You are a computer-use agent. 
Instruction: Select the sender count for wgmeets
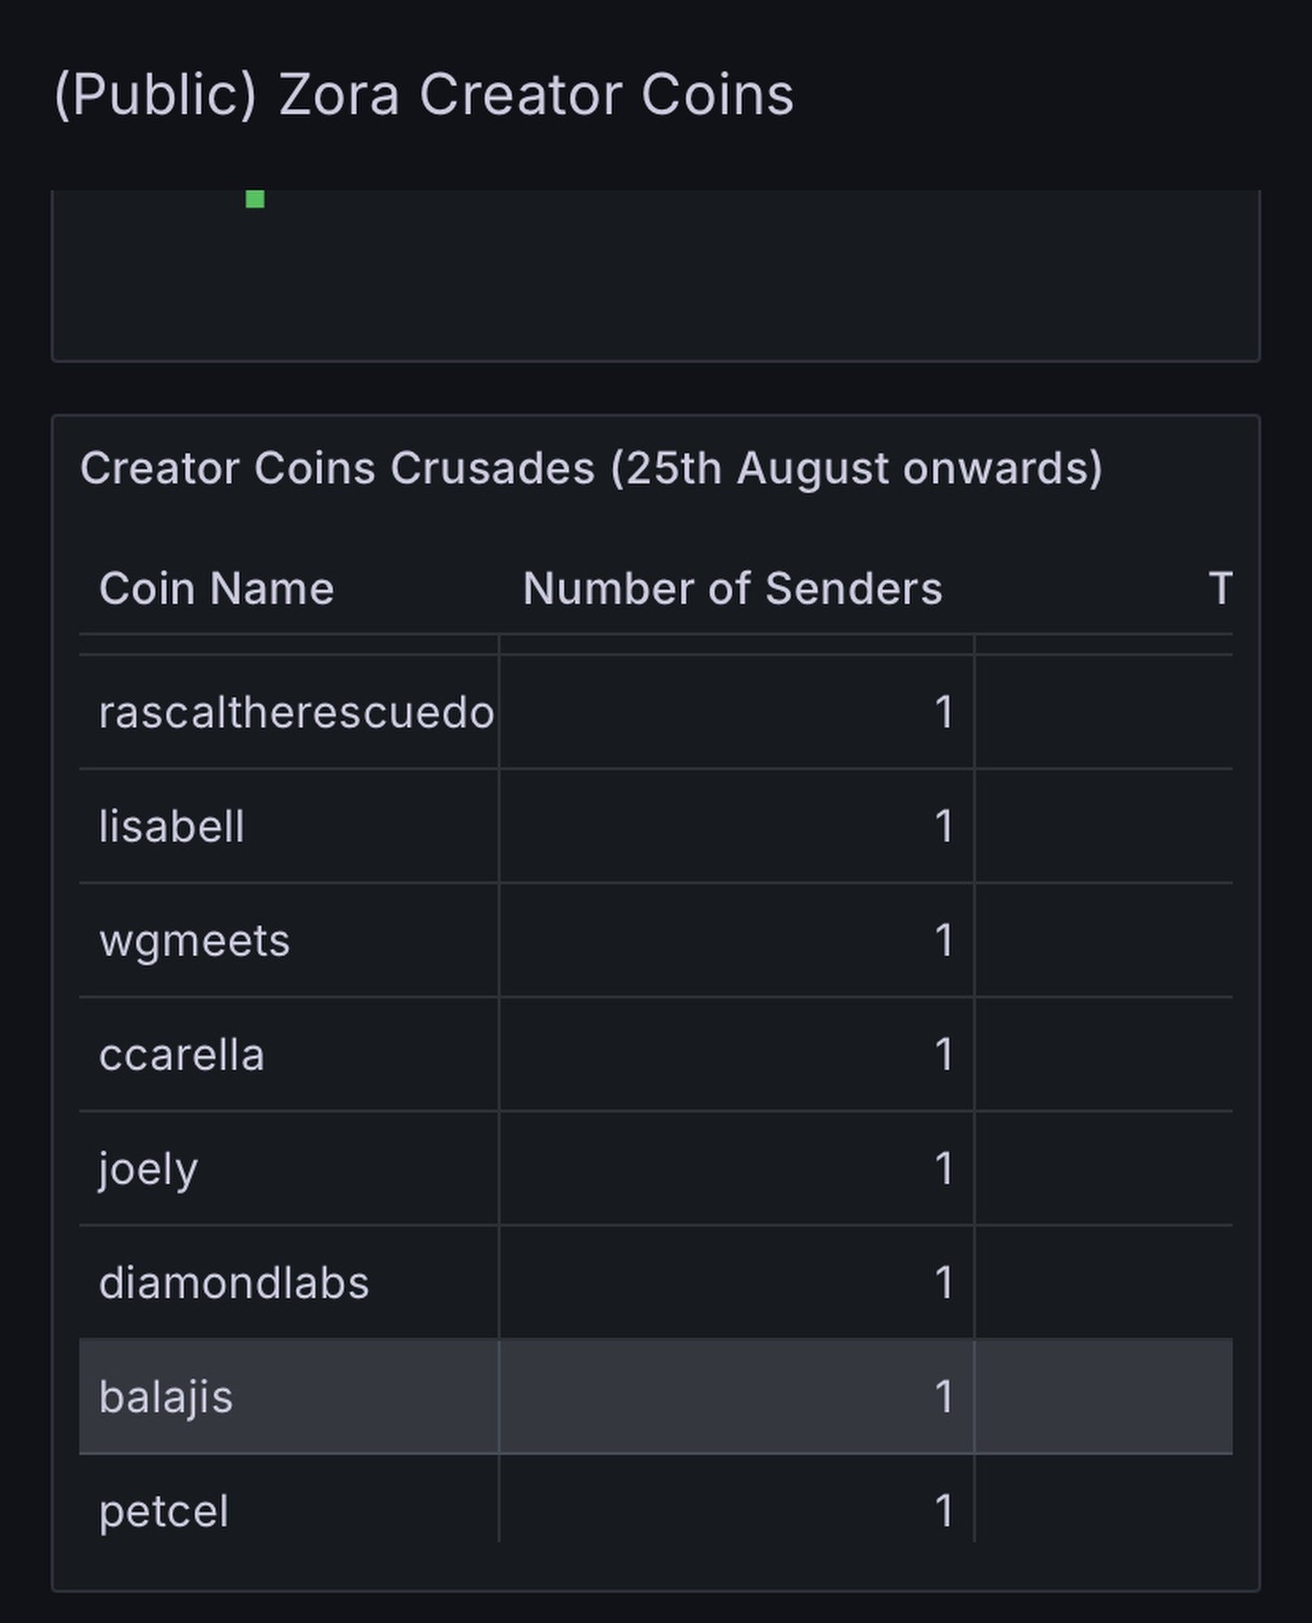pos(943,941)
